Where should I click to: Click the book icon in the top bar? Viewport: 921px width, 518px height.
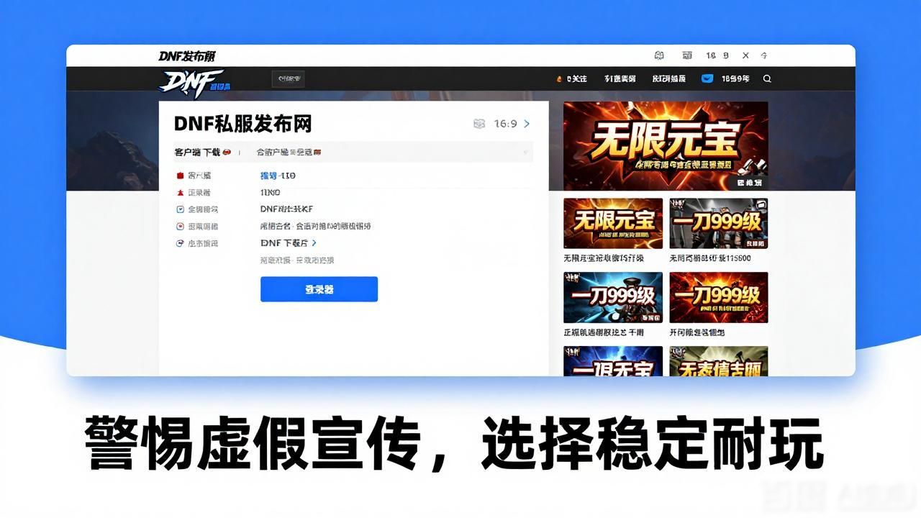(x=659, y=55)
